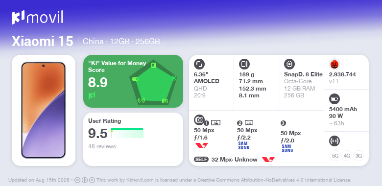Click the China · 12GB · 256GB variant pill
Screen dimensions: 382x186
[x=121, y=42]
